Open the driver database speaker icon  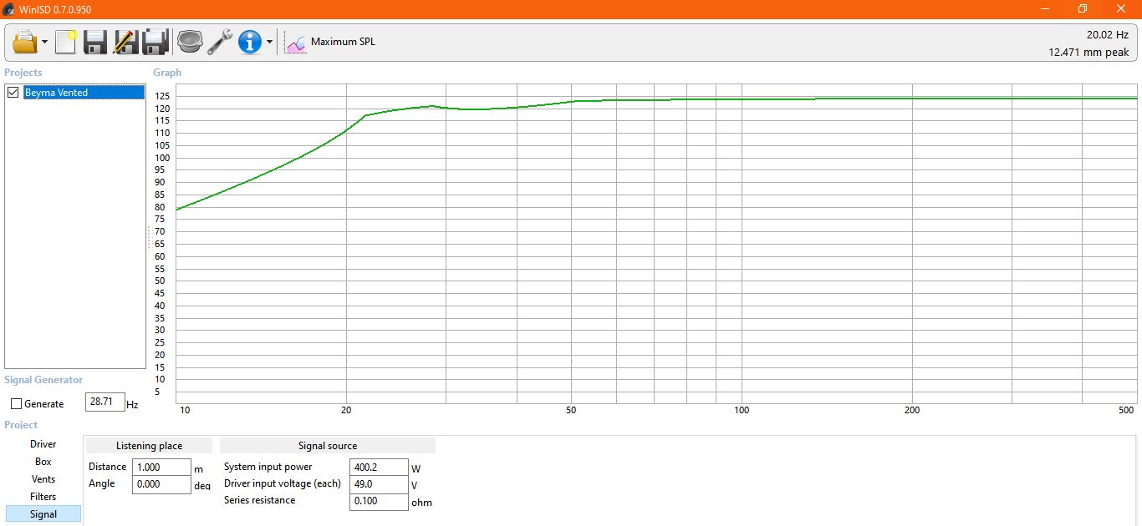tap(191, 42)
